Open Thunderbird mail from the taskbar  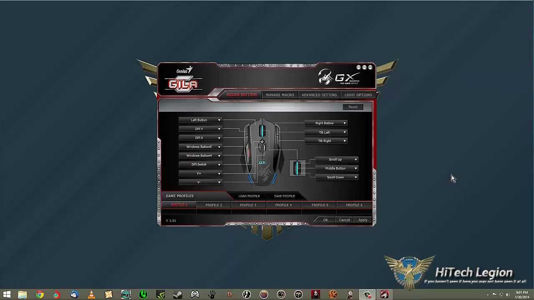coord(74,295)
